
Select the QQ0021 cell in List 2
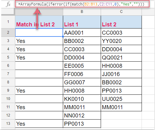[x=121, y=57]
